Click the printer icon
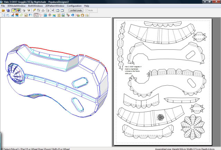 click(x=87, y=15)
